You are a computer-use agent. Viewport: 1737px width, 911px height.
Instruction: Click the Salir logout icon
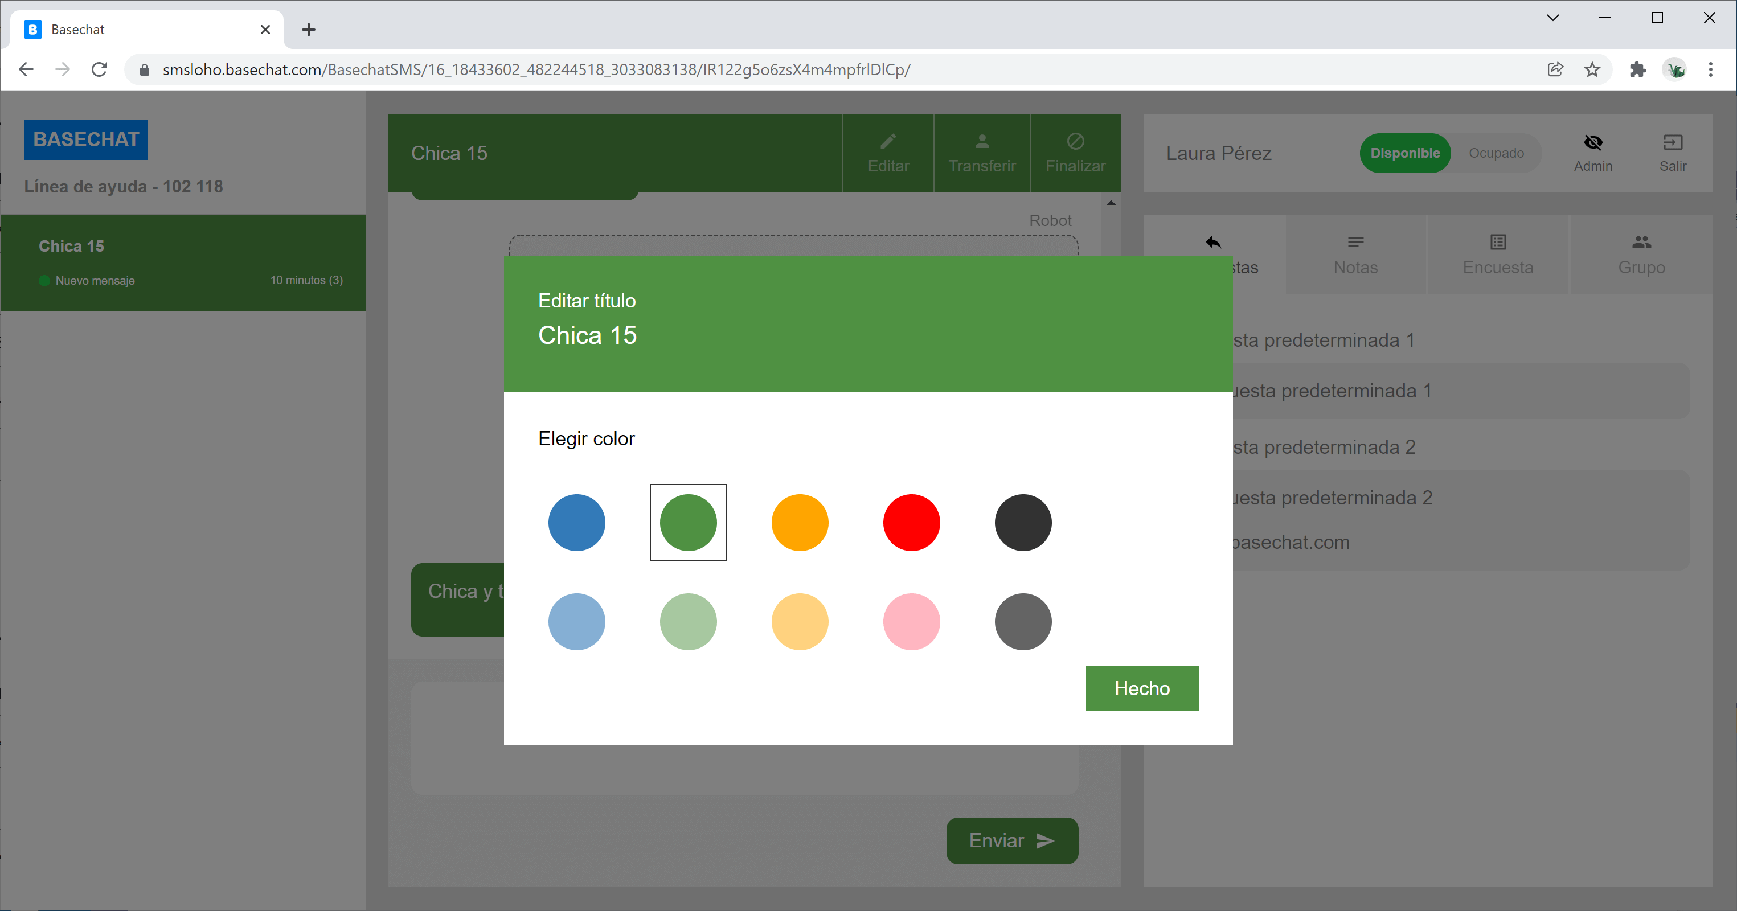coord(1672,142)
